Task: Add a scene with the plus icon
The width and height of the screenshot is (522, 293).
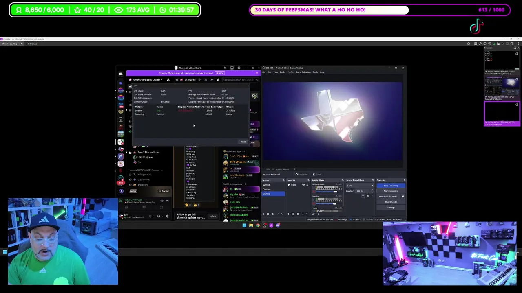Action: tap(263, 214)
